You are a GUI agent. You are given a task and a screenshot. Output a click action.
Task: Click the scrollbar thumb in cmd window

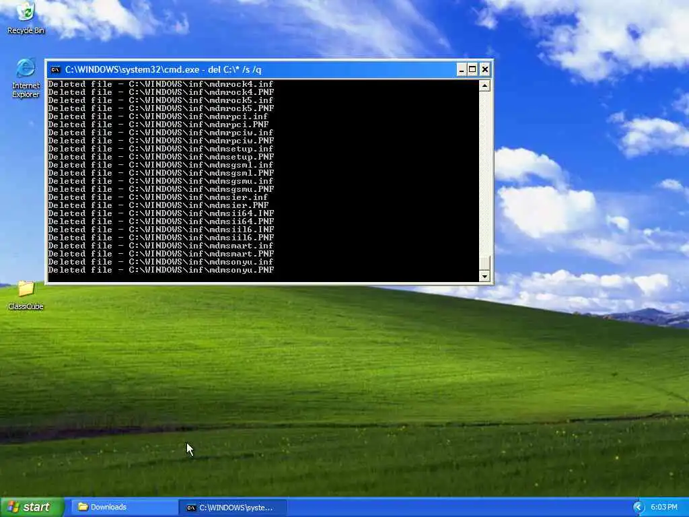pos(484,263)
